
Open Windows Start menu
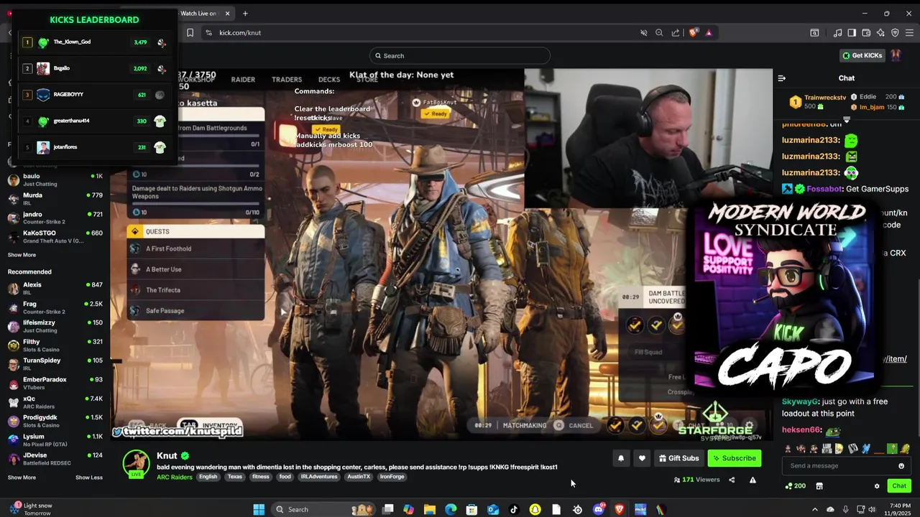pos(259,509)
